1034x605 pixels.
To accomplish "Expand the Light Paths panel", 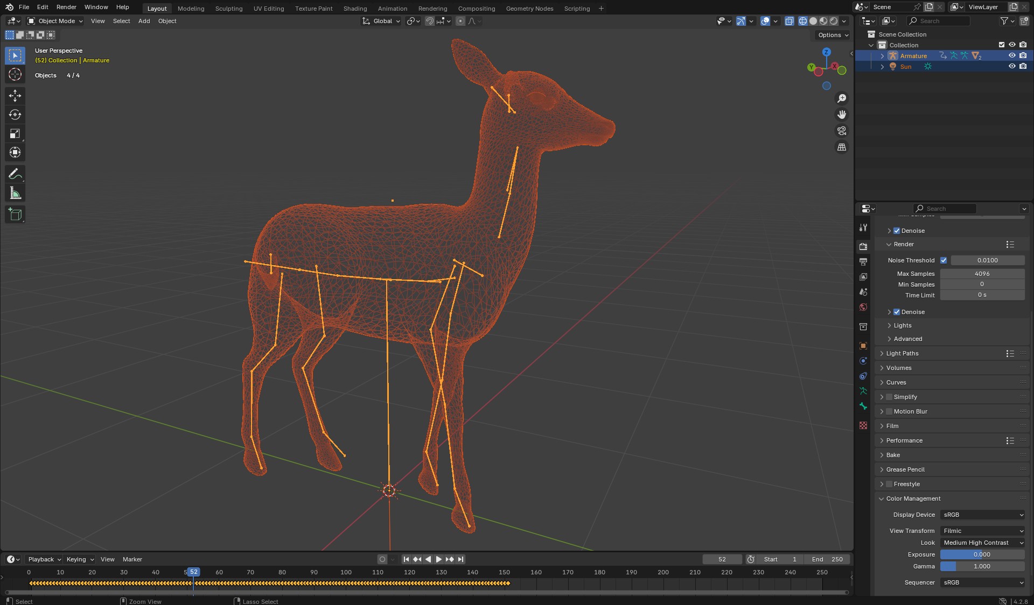I will pyautogui.click(x=902, y=353).
